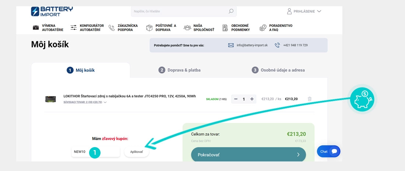Click the search magnifier icon
Image resolution: width=405 pixels, height=171 pixels.
[231, 11]
